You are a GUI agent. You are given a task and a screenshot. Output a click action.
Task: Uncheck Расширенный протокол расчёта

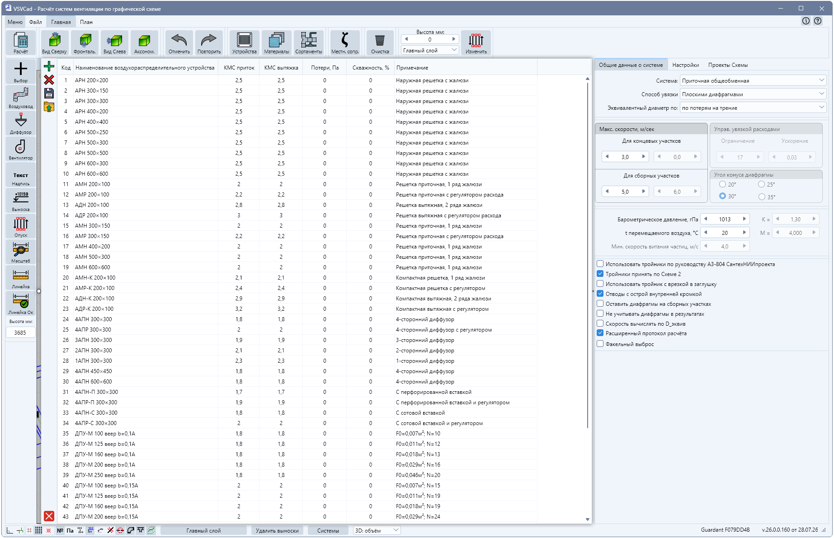600,333
